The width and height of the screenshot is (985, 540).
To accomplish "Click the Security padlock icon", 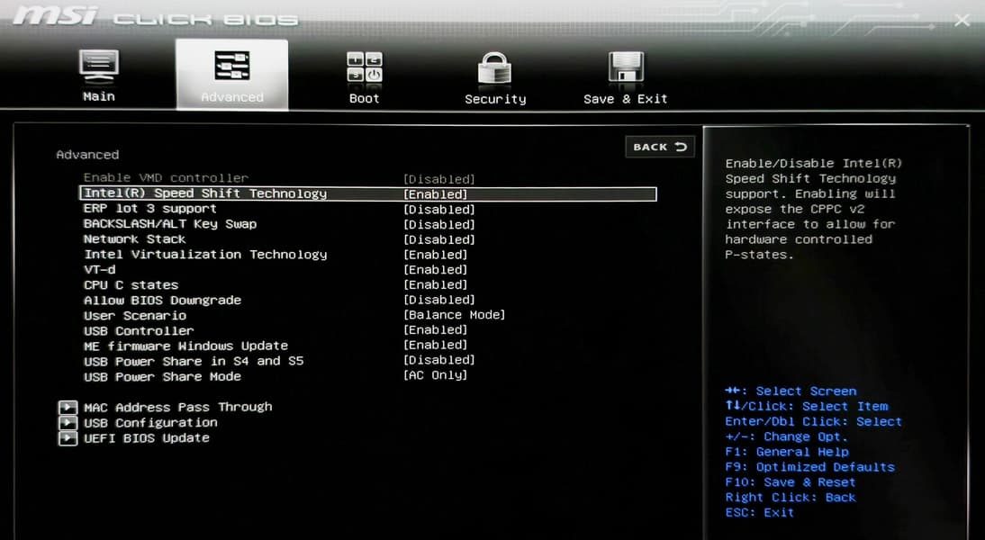I will point(495,68).
